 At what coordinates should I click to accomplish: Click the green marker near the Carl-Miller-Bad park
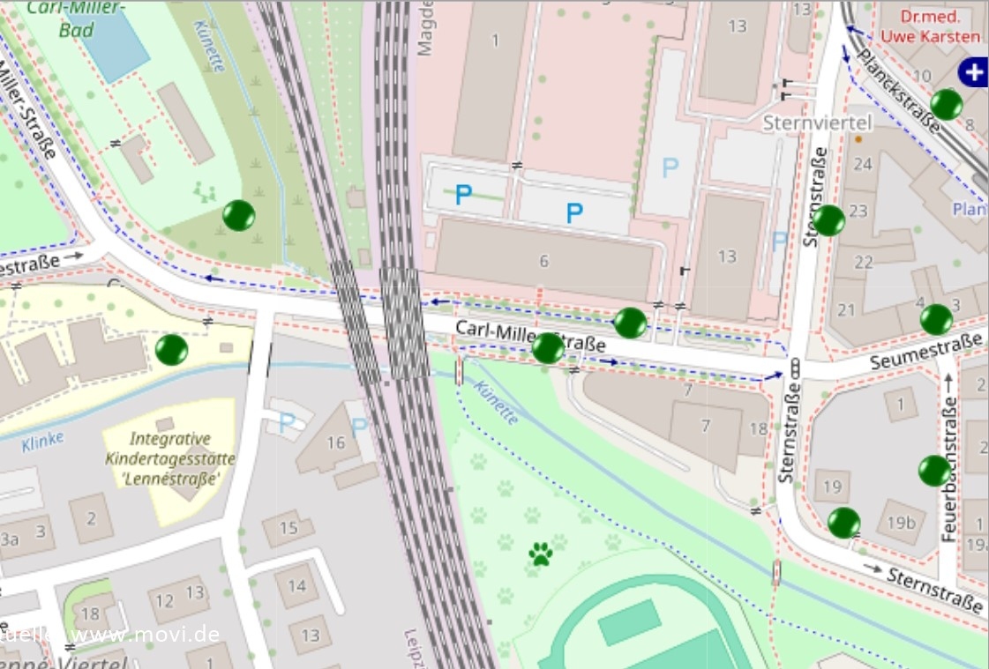(x=239, y=215)
